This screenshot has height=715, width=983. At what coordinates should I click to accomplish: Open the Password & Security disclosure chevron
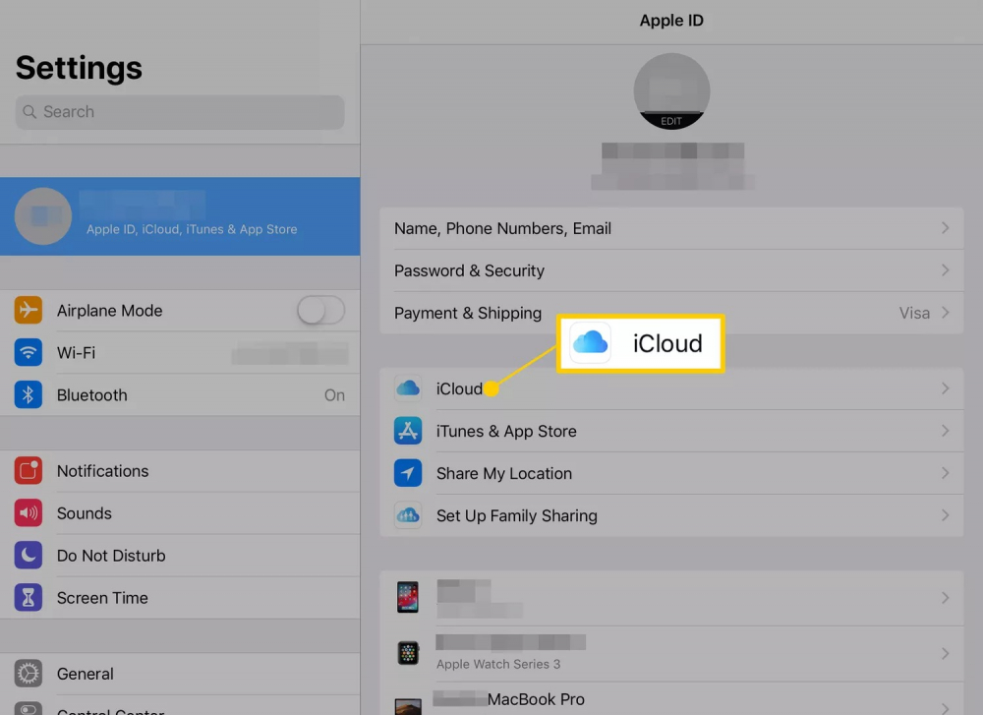point(945,270)
